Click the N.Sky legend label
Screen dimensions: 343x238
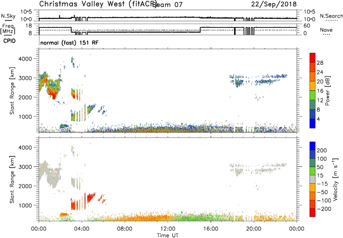point(8,16)
